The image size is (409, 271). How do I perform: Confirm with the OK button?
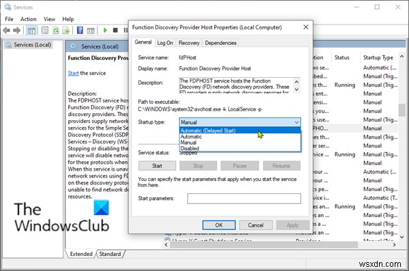click(219, 225)
